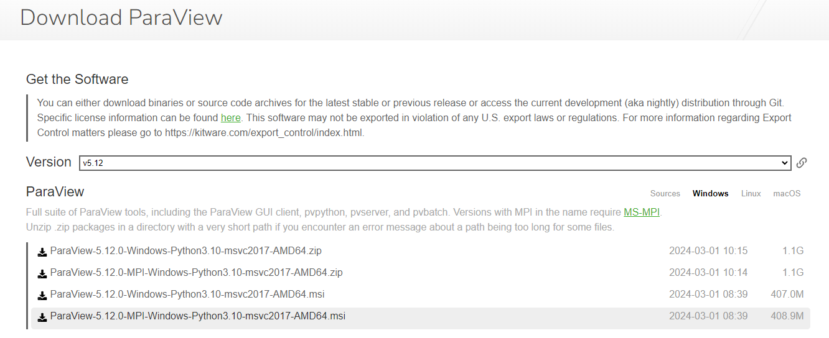Viewport: 829px width, 338px height.
Task: Open the license information 'here' link
Action: pos(230,117)
